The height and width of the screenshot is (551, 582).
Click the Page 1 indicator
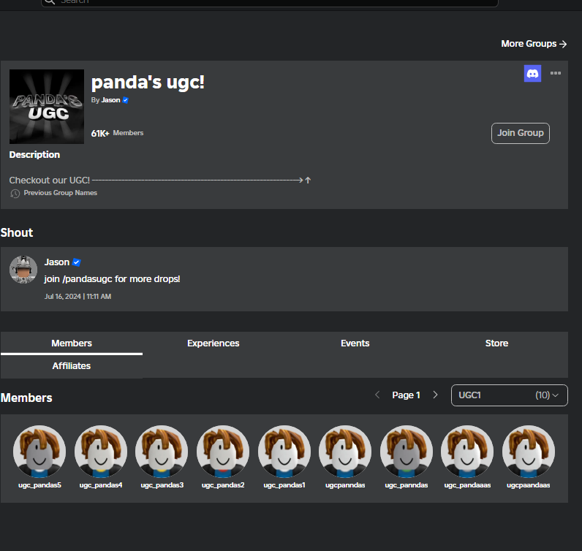coord(406,395)
